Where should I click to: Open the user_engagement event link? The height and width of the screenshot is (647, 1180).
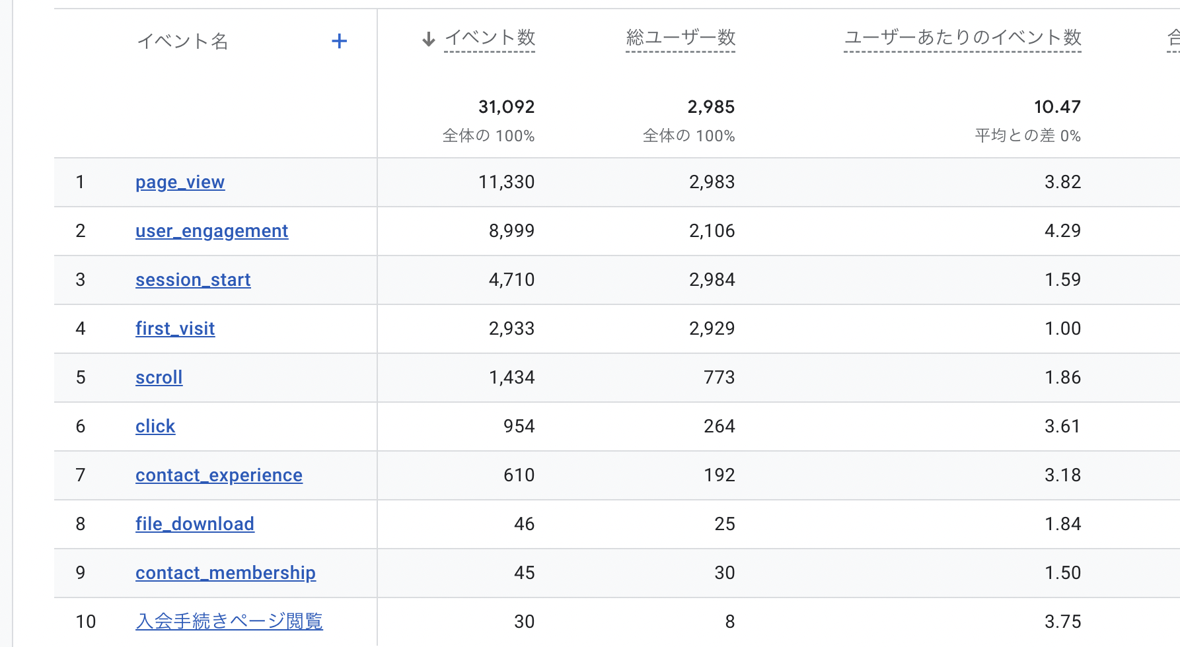click(211, 231)
